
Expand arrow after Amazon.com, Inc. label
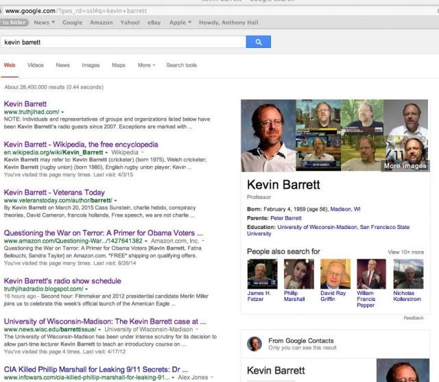(x=203, y=241)
